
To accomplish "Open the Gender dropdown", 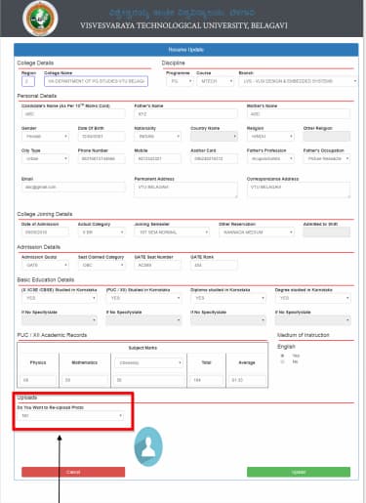I will point(45,137).
